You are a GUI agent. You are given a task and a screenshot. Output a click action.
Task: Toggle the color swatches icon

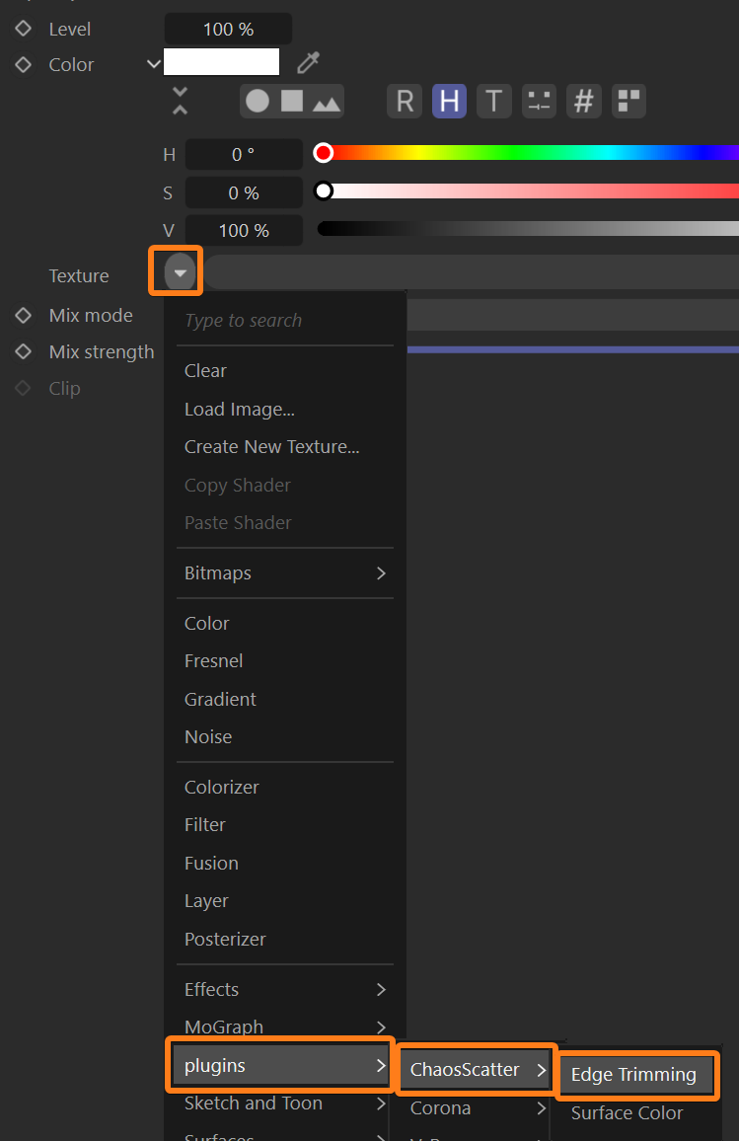pos(628,101)
